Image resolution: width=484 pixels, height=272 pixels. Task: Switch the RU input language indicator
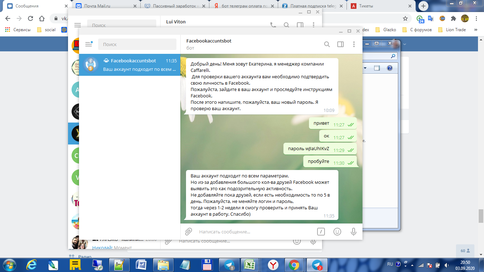click(390, 264)
